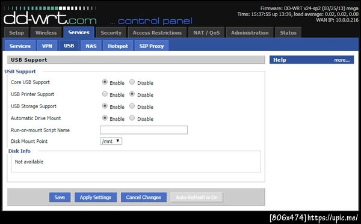Viewport: 361px width, 224px height.
Task: Open the Security main tab
Action: point(111,32)
